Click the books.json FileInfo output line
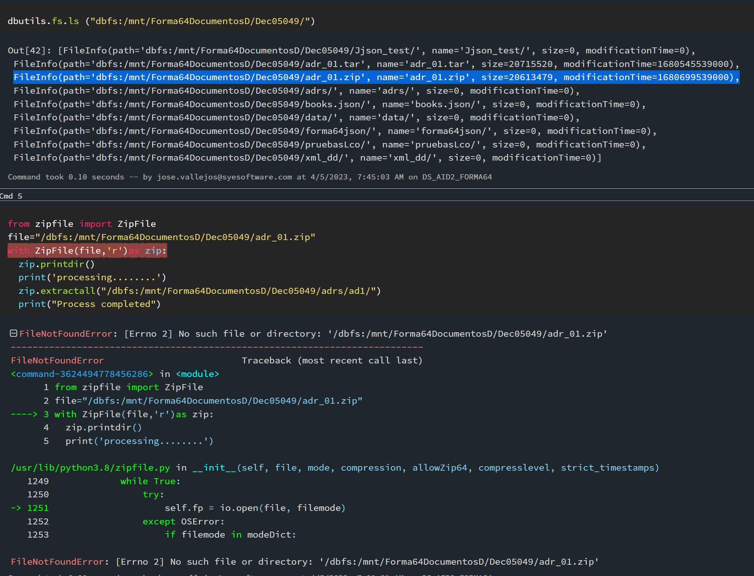This screenshot has height=576, width=754. pyautogui.click(x=329, y=104)
